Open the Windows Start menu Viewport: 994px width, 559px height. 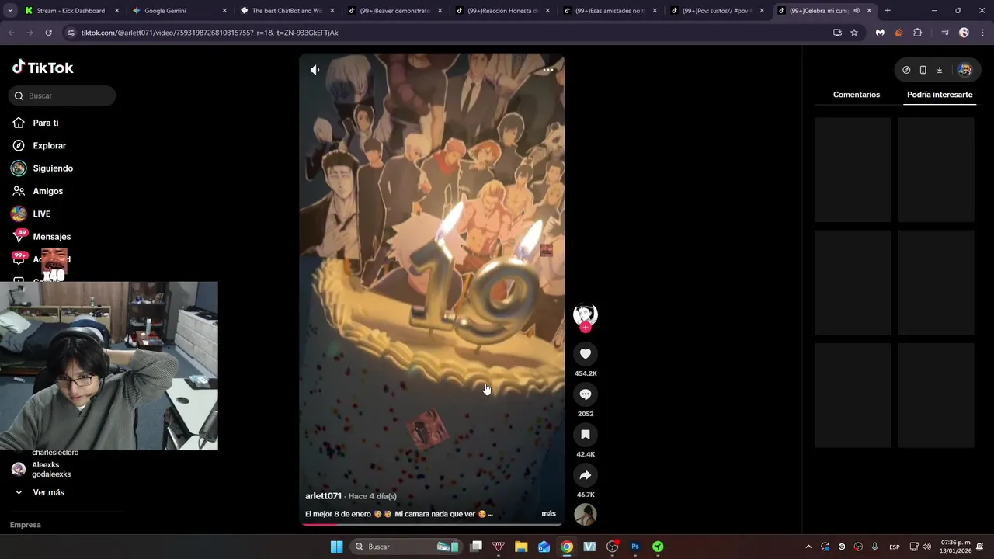click(x=336, y=547)
